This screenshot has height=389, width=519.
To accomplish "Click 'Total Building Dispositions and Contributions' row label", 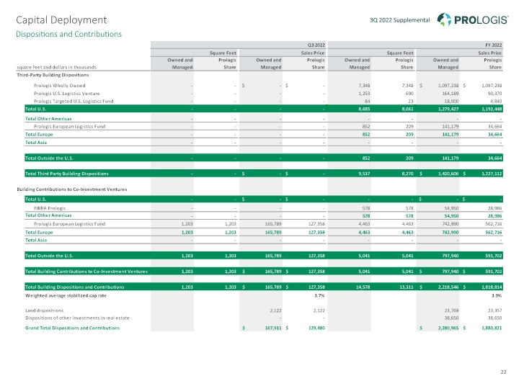I will (x=75, y=287).
